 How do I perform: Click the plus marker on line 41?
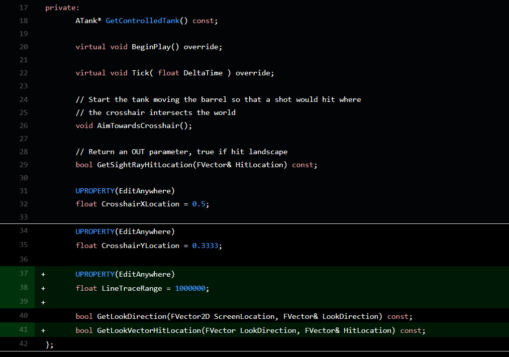(x=43, y=330)
